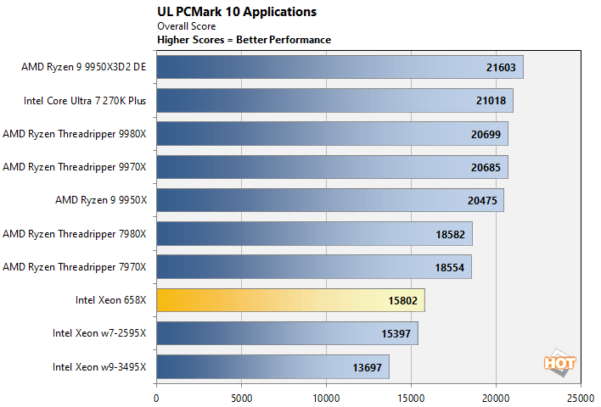The image size is (601, 407).
Task: Click the x-axis tick label 15000
Action: click(x=411, y=399)
